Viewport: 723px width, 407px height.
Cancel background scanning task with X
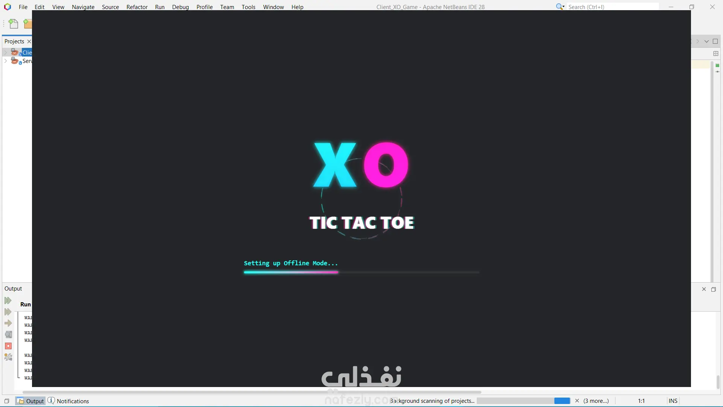pos(577,401)
